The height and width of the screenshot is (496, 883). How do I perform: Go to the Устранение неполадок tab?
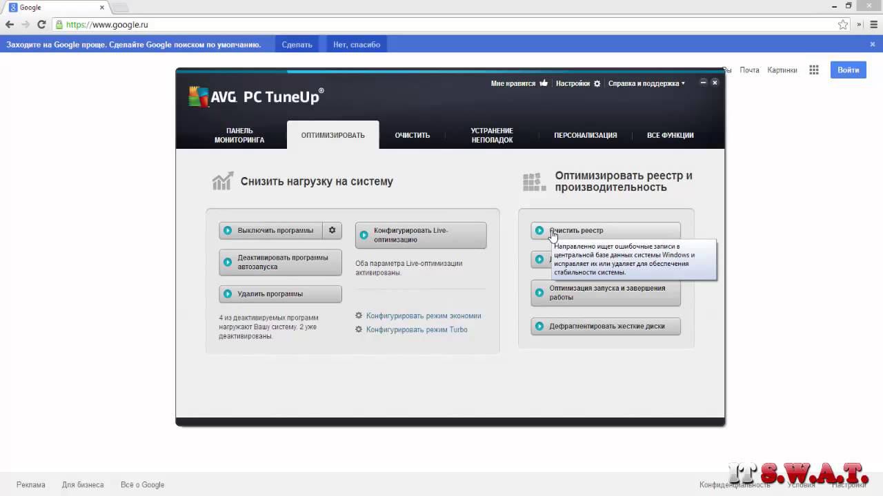point(492,135)
